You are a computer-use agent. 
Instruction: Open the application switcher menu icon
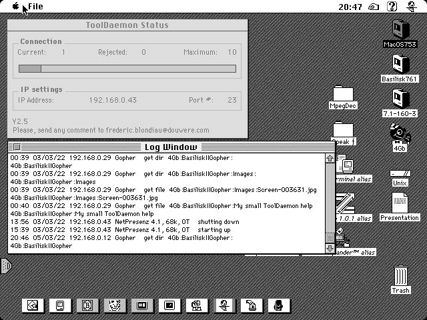pyautogui.click(x=411, y=7)
